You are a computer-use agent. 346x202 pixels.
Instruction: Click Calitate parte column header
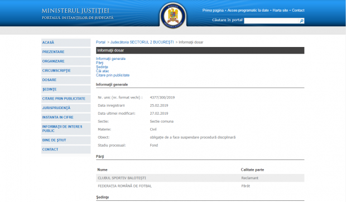coord(252,170)
